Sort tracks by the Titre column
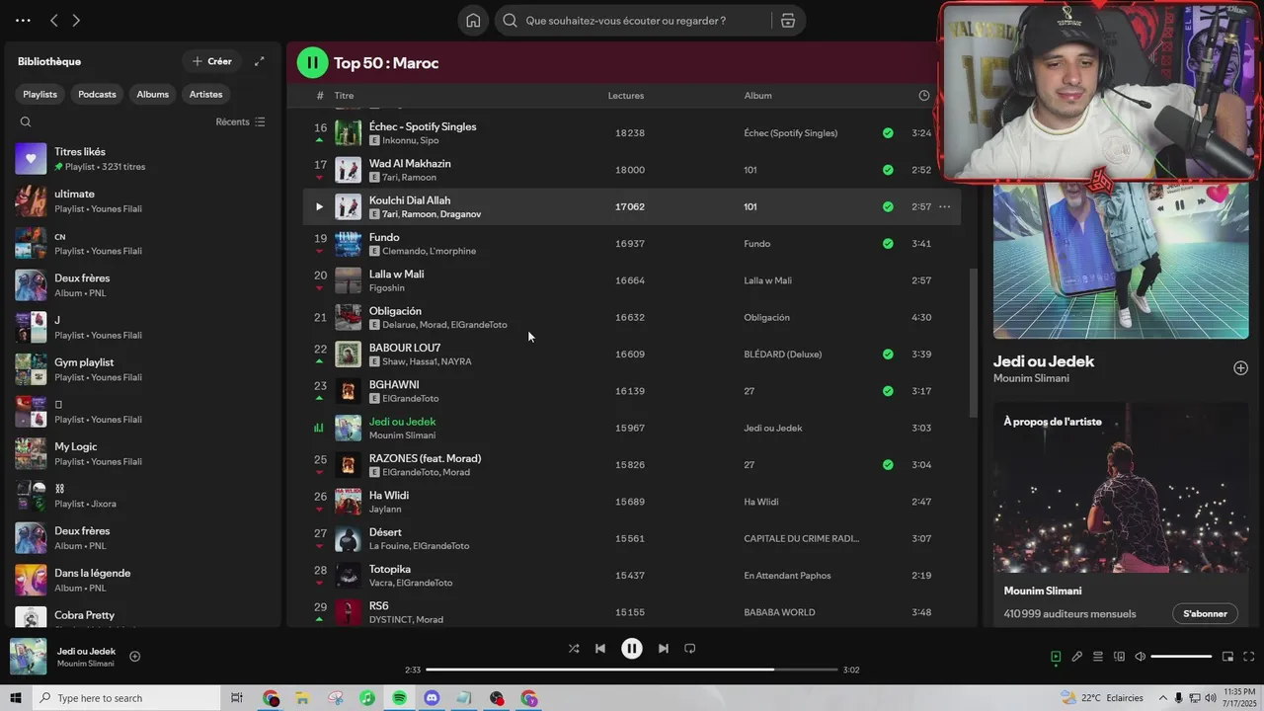 344,96
